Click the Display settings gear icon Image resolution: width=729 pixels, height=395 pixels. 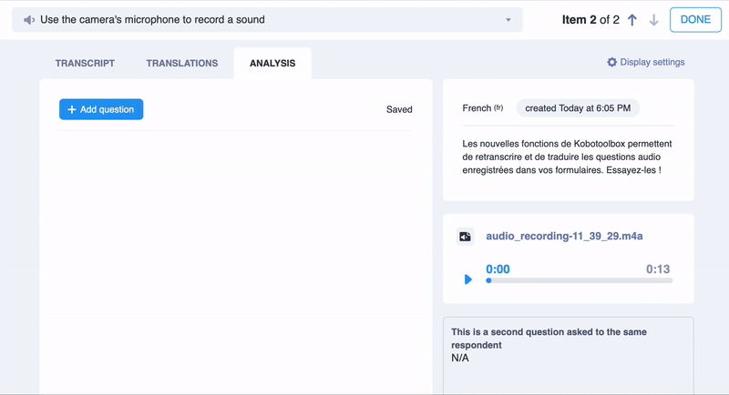612,63
